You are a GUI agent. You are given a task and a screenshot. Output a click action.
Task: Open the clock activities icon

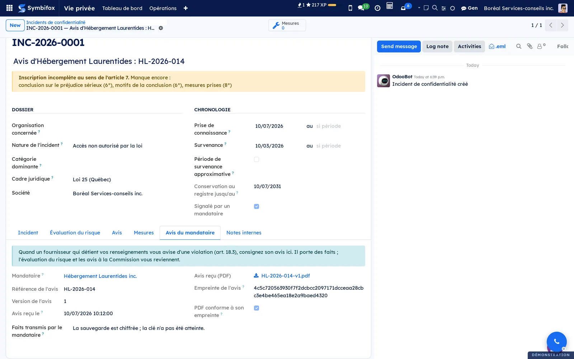point(377,8)
